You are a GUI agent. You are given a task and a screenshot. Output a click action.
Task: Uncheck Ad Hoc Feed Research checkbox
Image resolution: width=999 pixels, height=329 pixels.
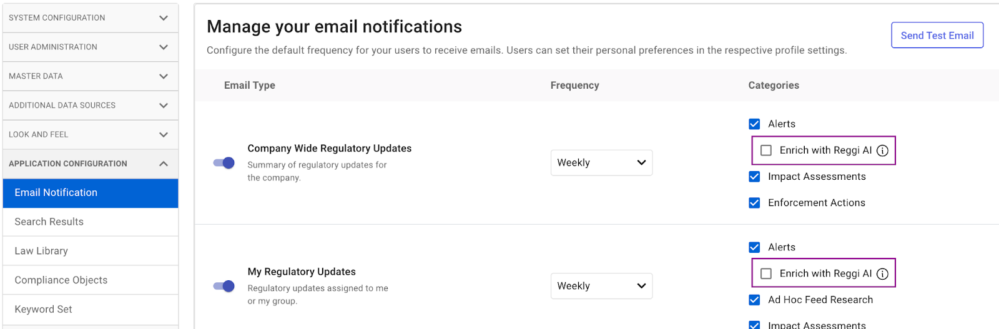(x=754, y=300)
